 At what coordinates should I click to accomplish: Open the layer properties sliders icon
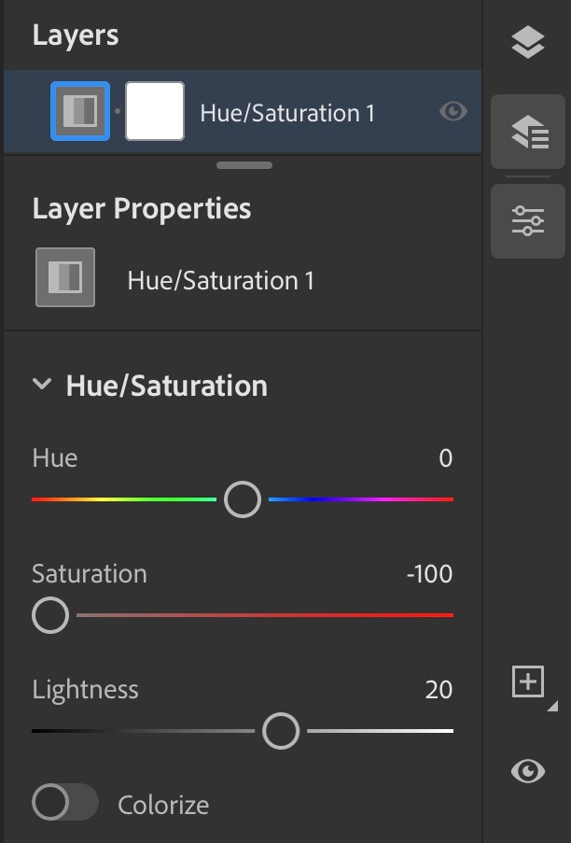[527, 221]
